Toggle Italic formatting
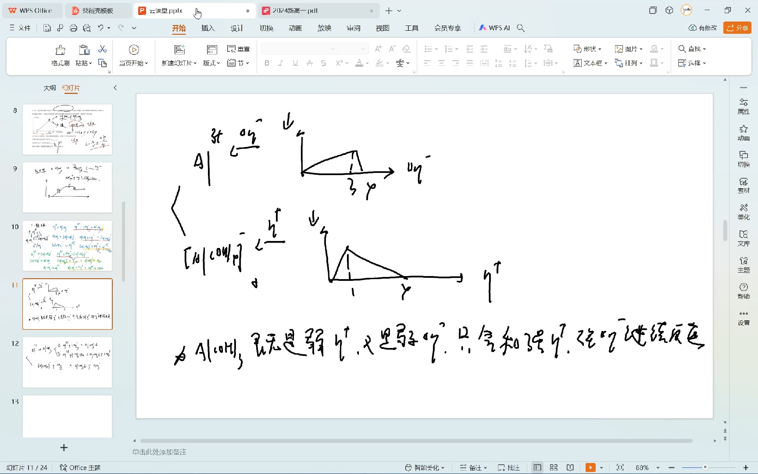This screenshot has height=474, width=758. [x=281, y=63]
